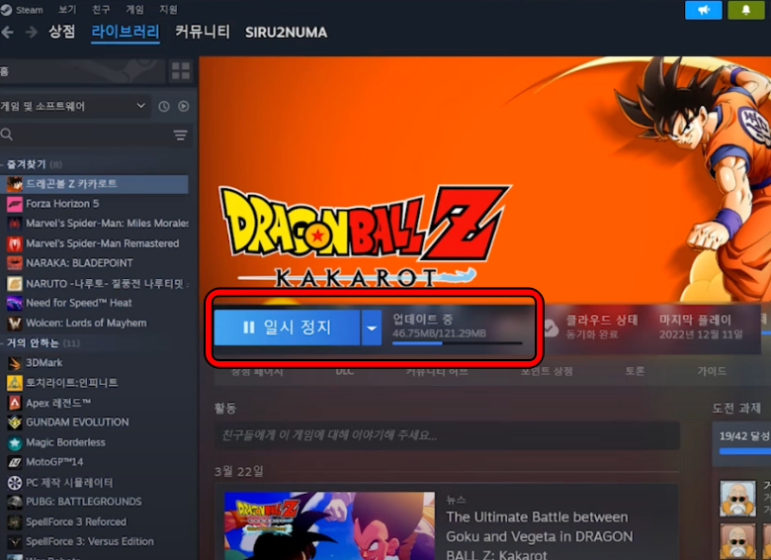Go back with the left arrow
This screenshot has height=560, width=771.
click(7, 33)
